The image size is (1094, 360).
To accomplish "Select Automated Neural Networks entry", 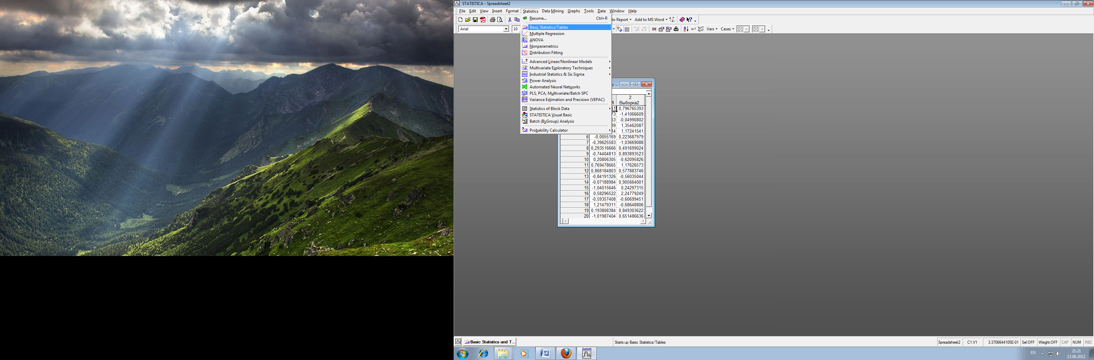I will point(566,87).
